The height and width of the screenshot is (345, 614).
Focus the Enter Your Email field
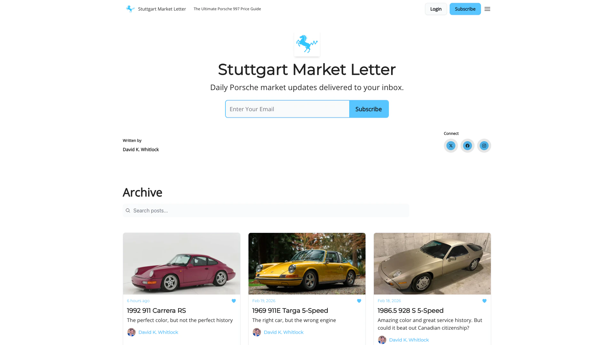coord(287,109)
